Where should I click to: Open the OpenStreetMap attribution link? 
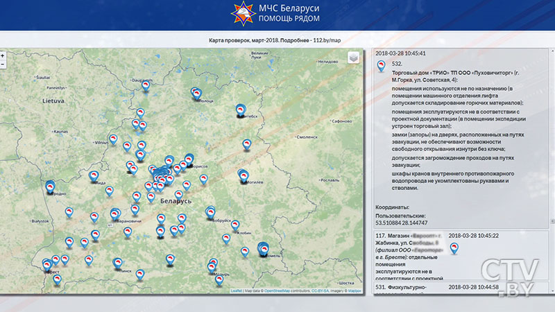pos(277,291)
